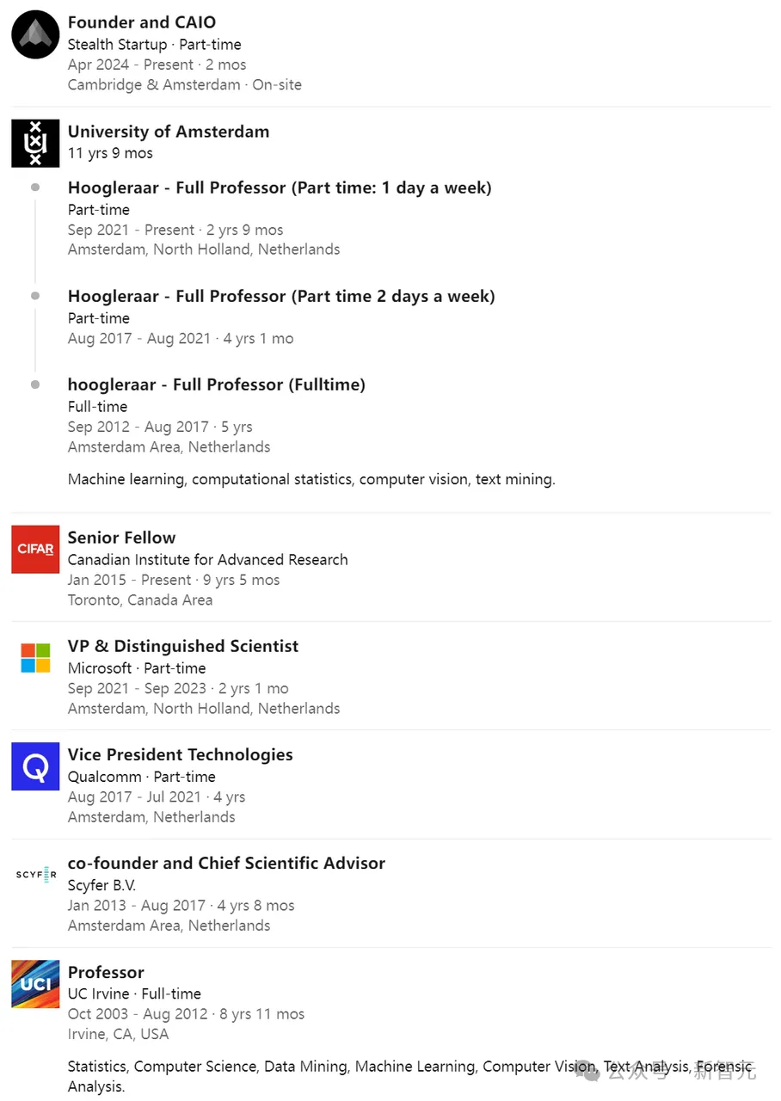Open the University of Amsterdam logo

35,143
